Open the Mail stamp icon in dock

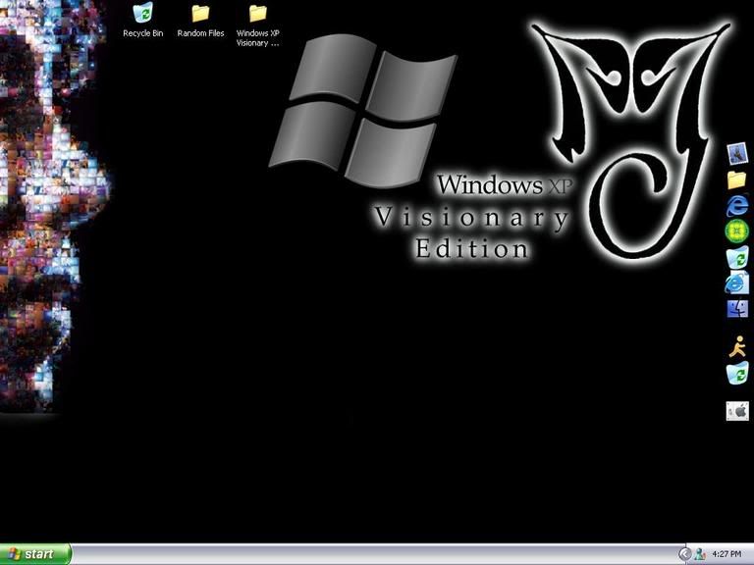point(737,154)
